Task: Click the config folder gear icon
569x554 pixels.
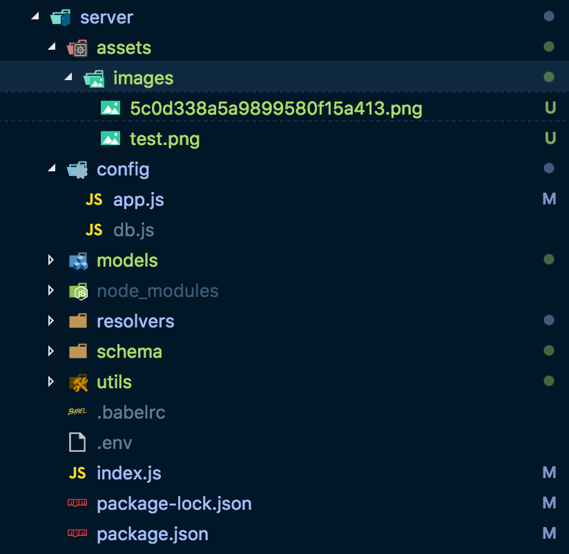Action: [77, 169]
